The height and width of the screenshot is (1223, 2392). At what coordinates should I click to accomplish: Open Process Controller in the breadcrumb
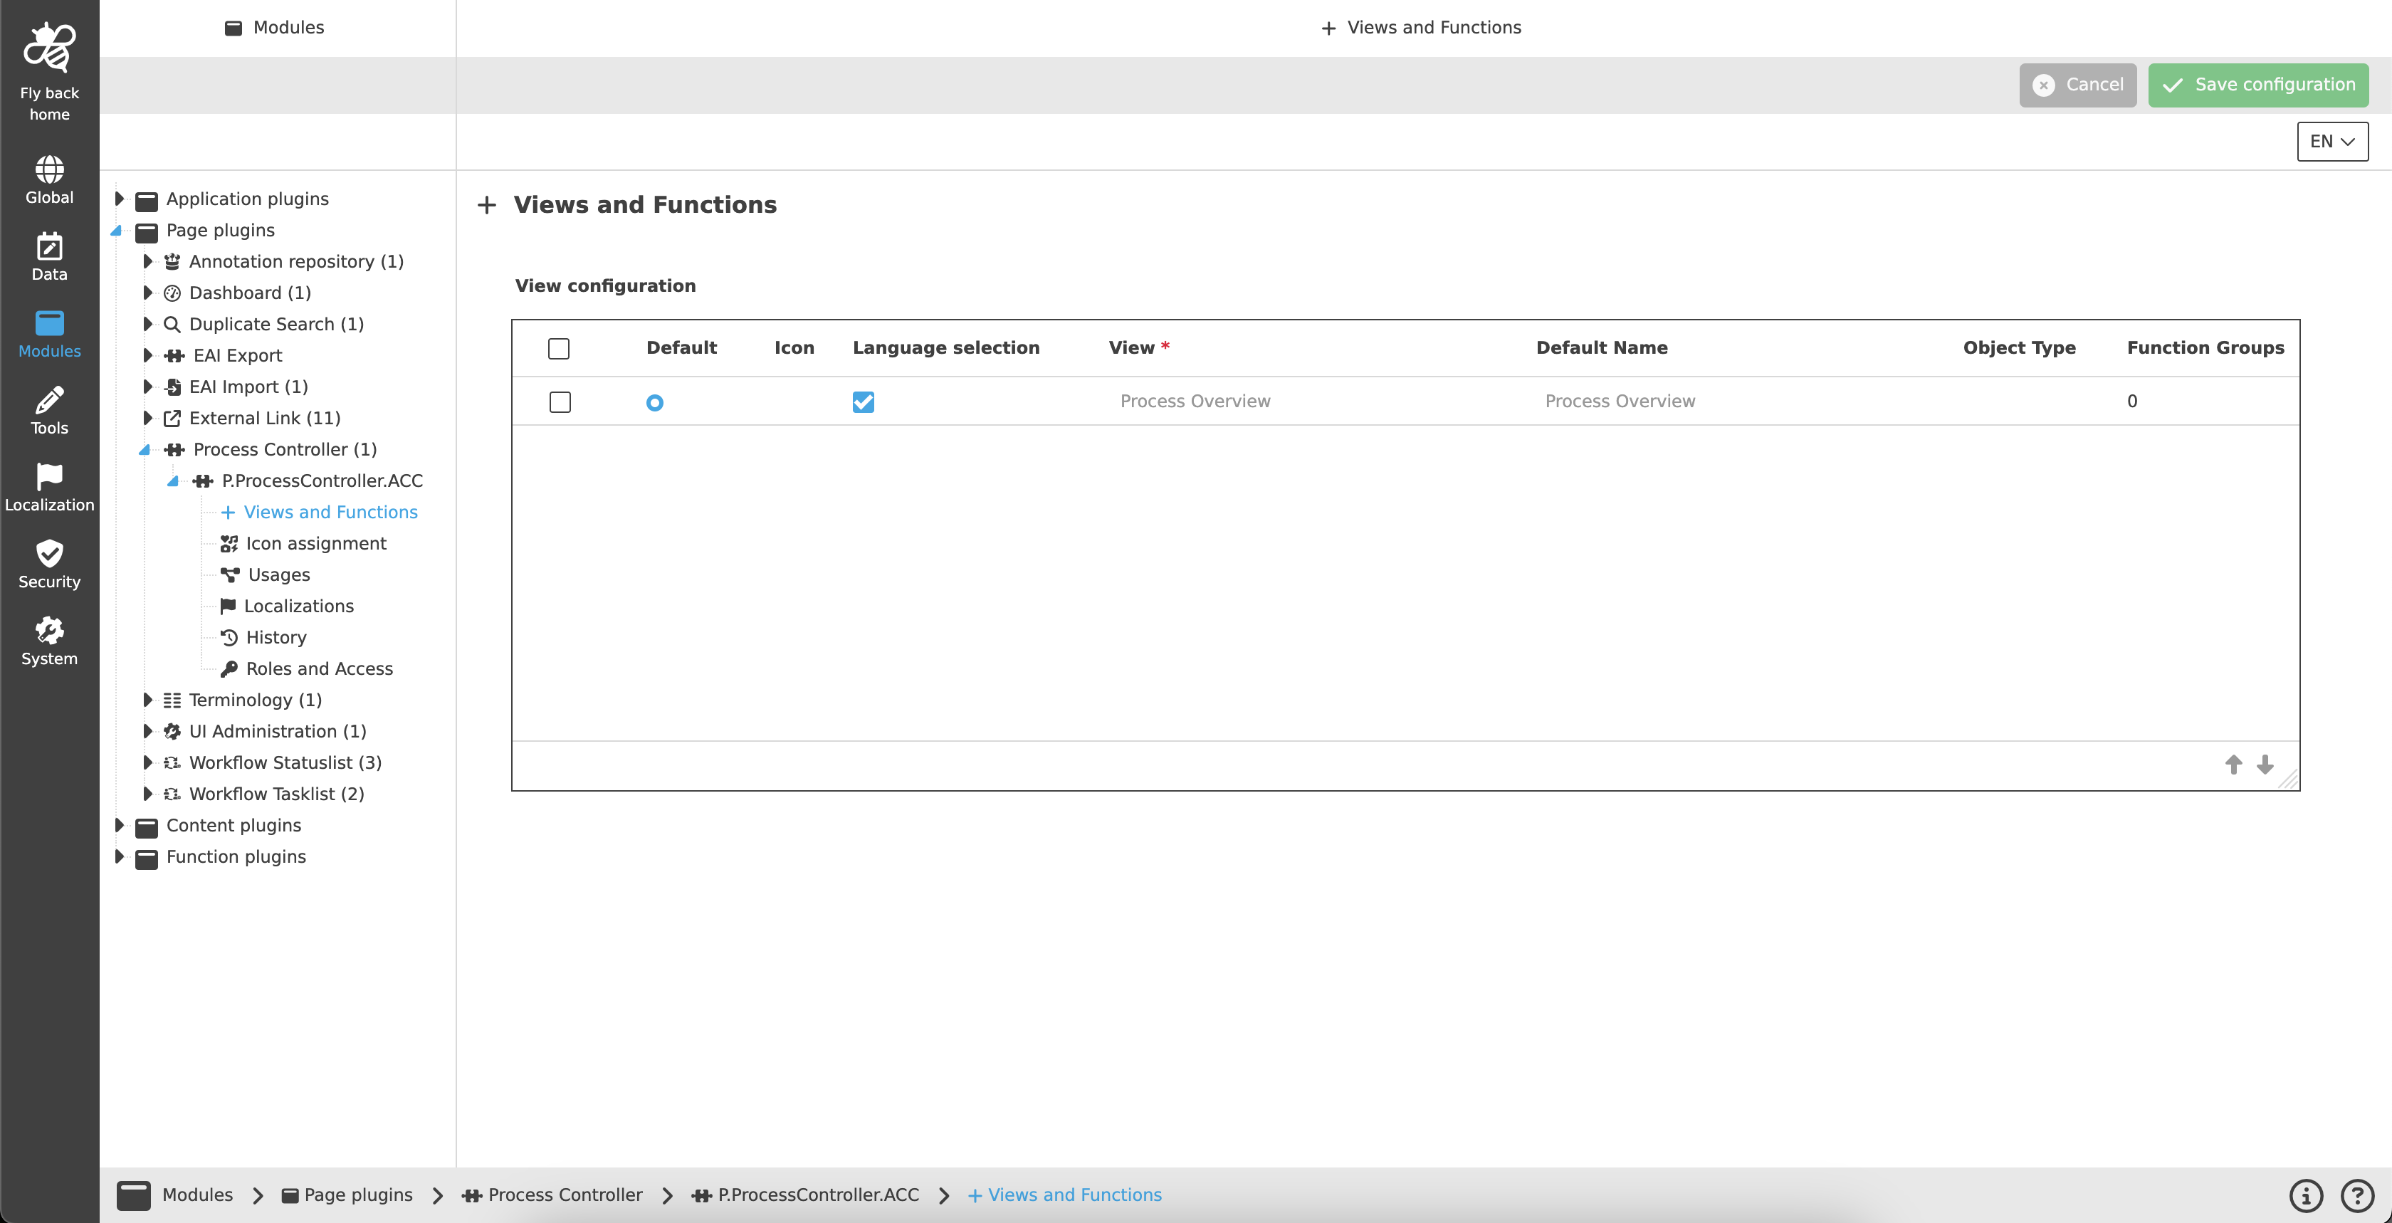[565, 1195]
